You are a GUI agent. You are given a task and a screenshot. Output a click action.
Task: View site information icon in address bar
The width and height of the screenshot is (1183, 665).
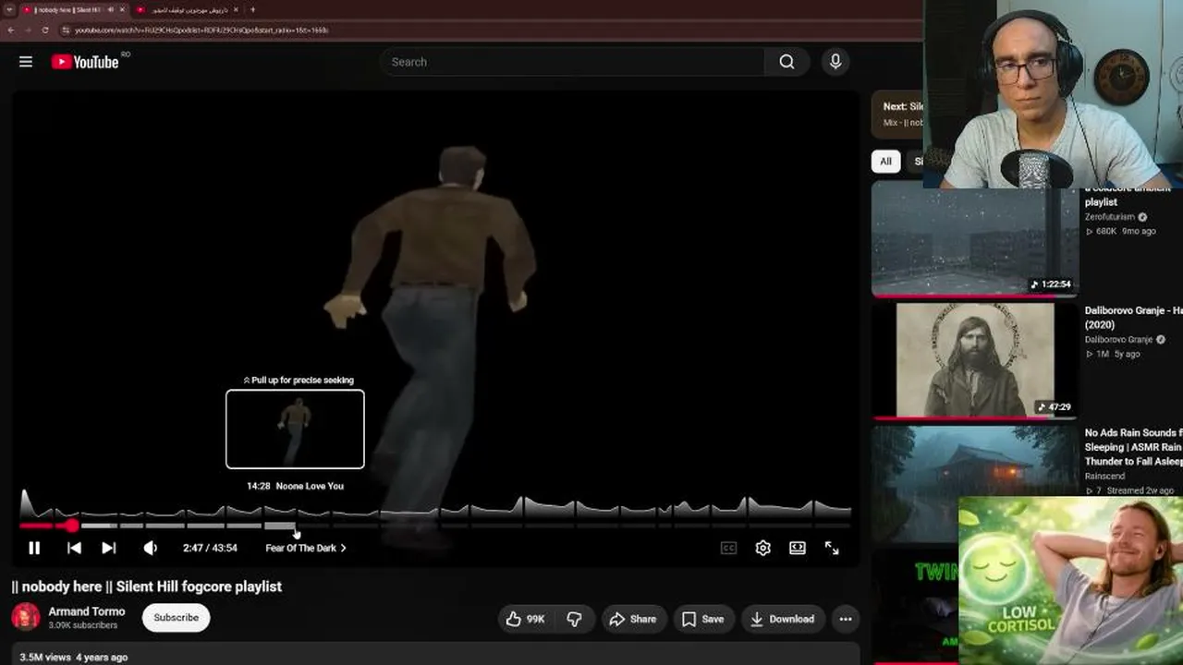click(x=66, y=30)
